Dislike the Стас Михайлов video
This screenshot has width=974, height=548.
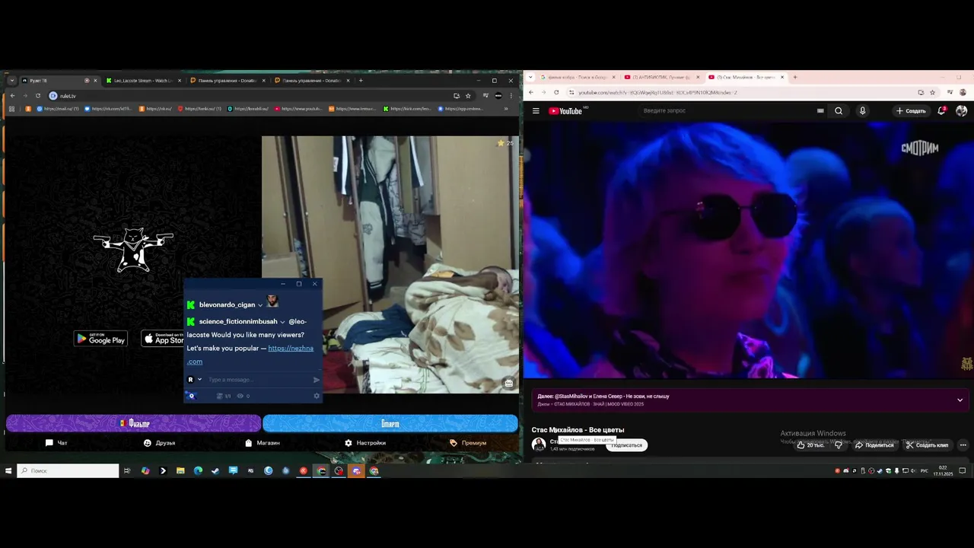point(839,444)
